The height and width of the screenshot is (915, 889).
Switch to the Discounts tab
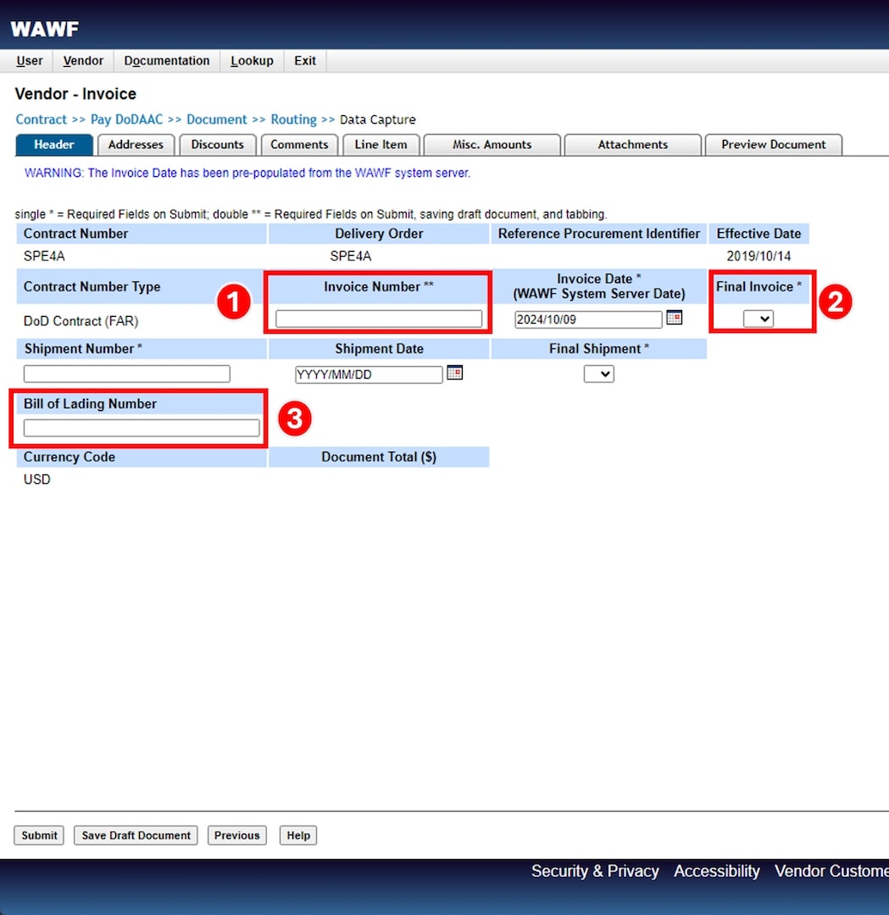pyautogui.click(x=217, y=145)
